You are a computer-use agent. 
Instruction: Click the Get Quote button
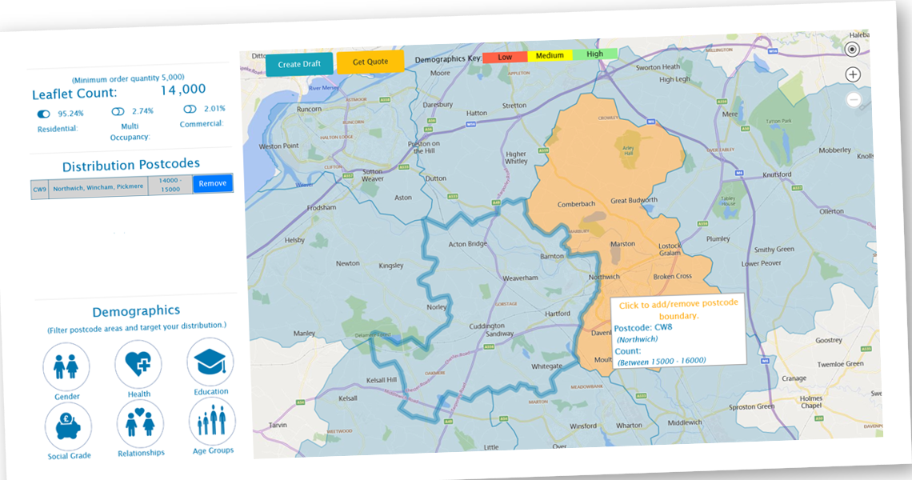[370, 61]
